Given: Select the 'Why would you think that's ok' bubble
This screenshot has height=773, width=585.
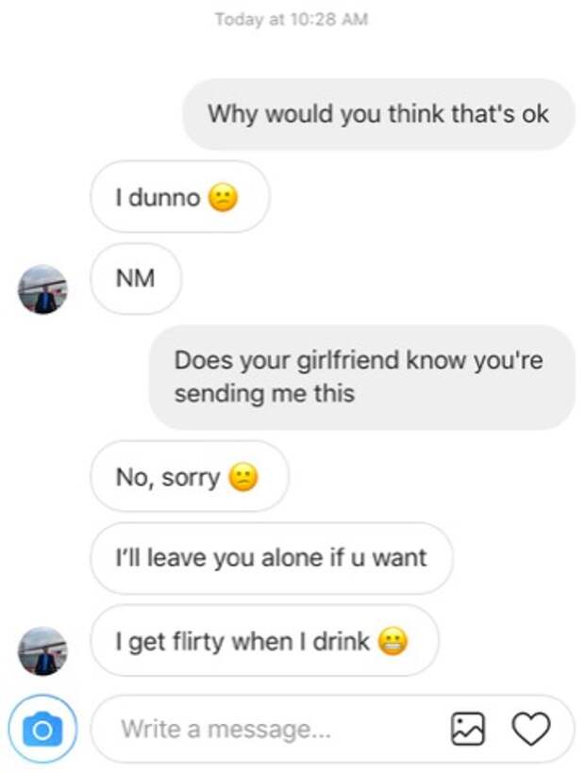Looking at the screenshot, I should click(x=378, y=114).
